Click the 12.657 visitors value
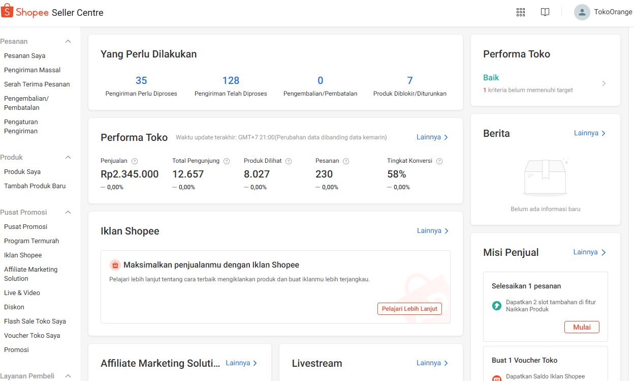The image size is (634, 381). (x=188, y=174)
